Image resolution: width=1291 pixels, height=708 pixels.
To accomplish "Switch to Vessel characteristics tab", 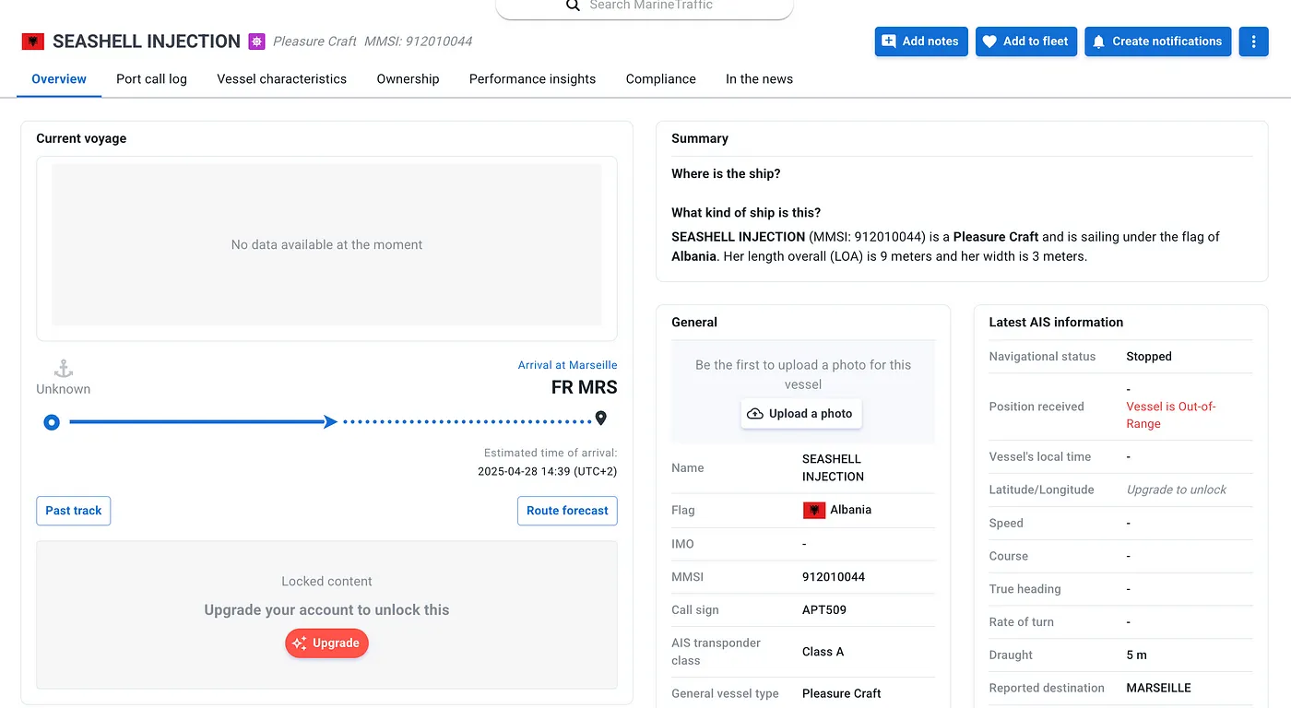I will coord(281,79).
